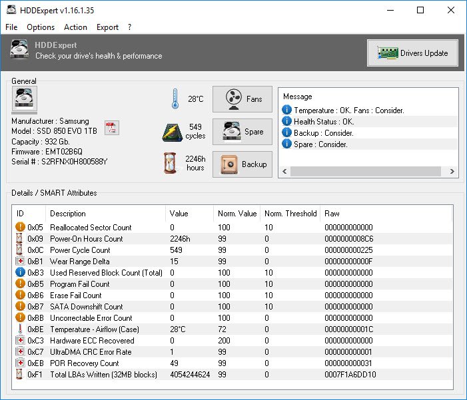Click the PDF export icon beside model name

tap(112, 128)
